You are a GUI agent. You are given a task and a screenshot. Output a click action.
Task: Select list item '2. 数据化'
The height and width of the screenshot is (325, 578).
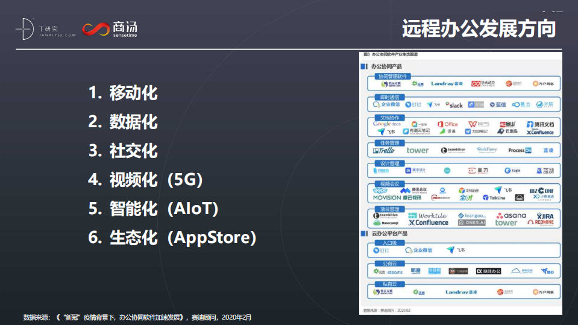tap(123, 122)
